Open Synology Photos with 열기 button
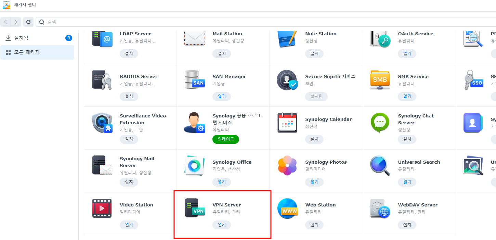The image size is (496, 240). pyautogui.click(x=314, y=182)
